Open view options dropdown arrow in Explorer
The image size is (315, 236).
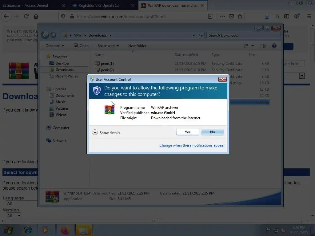(253, 46)
